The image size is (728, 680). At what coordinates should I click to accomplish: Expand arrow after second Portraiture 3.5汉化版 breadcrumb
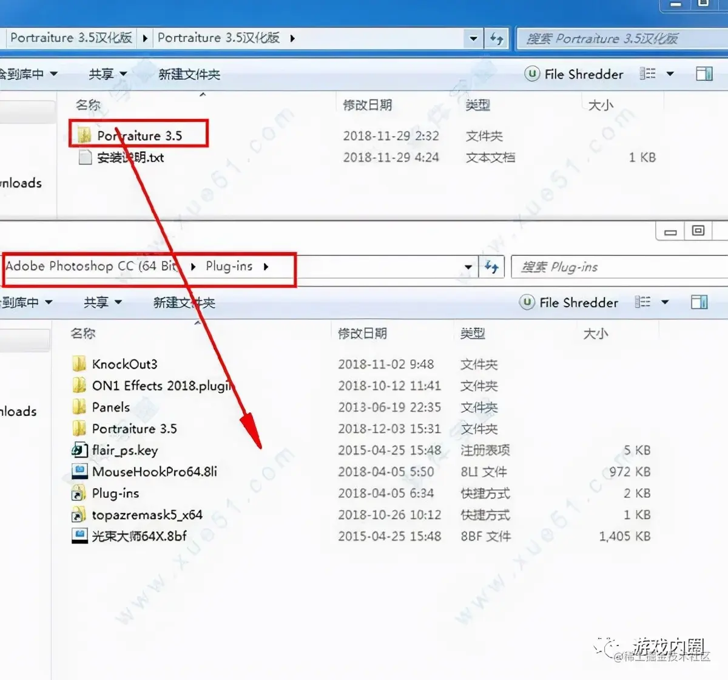point(292,38)
